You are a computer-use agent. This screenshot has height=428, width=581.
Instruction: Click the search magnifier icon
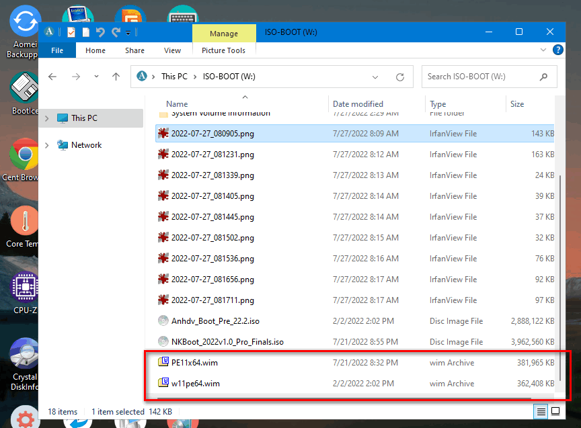(543, 77)
